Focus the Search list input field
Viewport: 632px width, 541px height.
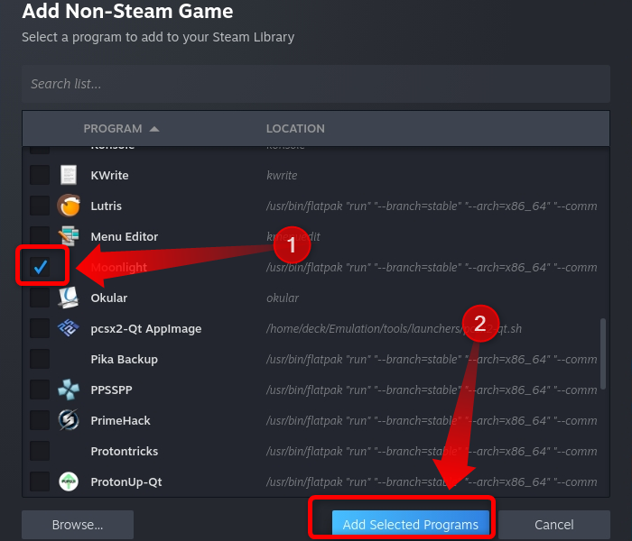click(316, 84)
